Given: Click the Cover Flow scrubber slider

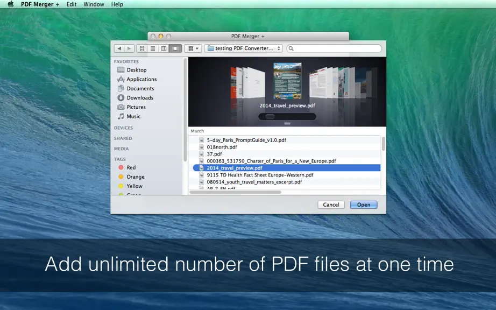Looking at the screenshot, I should tap(287, 117).
